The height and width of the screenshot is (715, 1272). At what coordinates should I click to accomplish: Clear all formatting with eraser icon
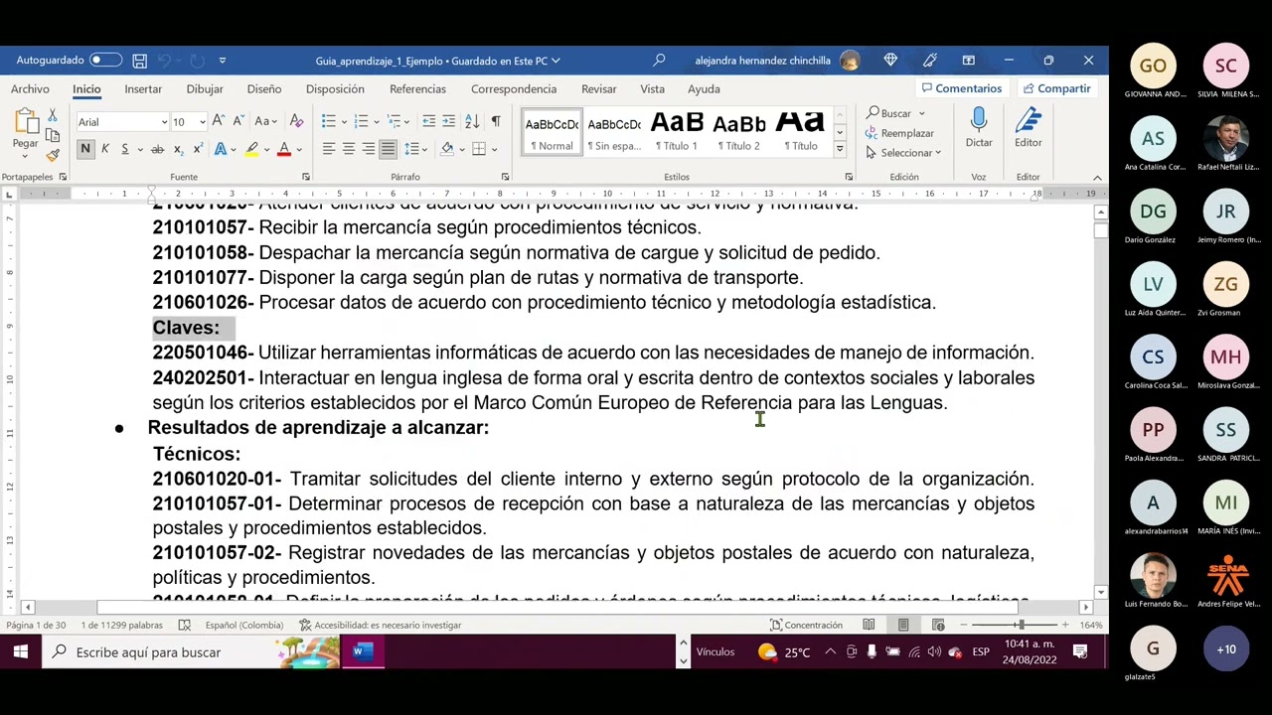pyautogui.click(x=296, y=121)
